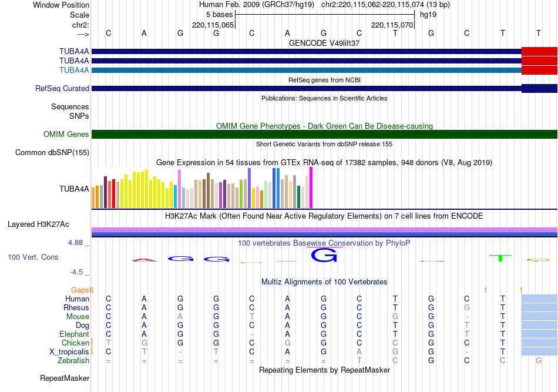Screen dimensions: 558x392
Task: Click the RefSeq Curated track label
Action: 62,88
